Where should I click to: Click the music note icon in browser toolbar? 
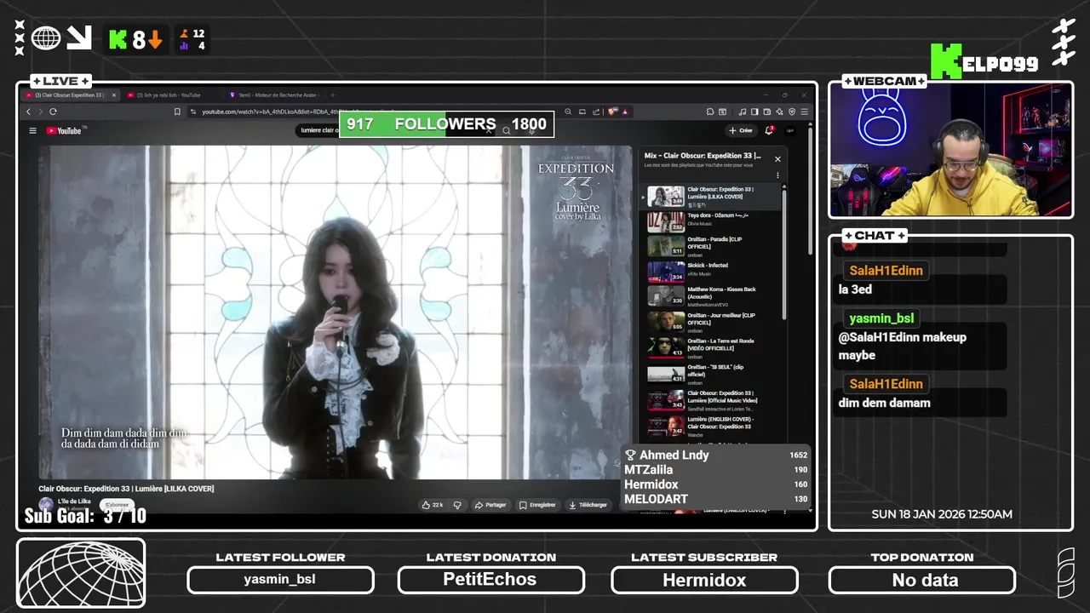(743, 112)
